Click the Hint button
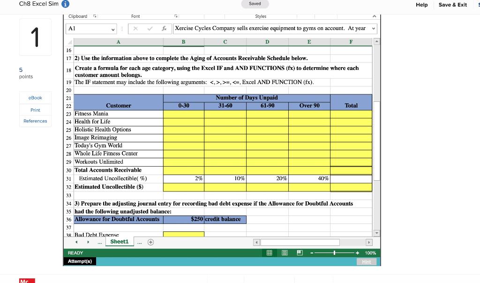The image size is (480, 283). (367, 262)
